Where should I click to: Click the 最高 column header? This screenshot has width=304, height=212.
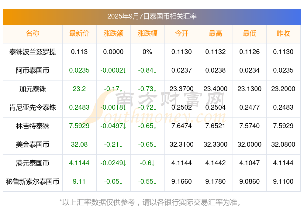pyautogui.click(x=216, y=33)
